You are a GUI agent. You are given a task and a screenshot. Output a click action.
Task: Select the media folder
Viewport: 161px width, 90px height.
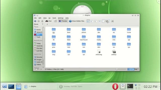pos(99,38)
